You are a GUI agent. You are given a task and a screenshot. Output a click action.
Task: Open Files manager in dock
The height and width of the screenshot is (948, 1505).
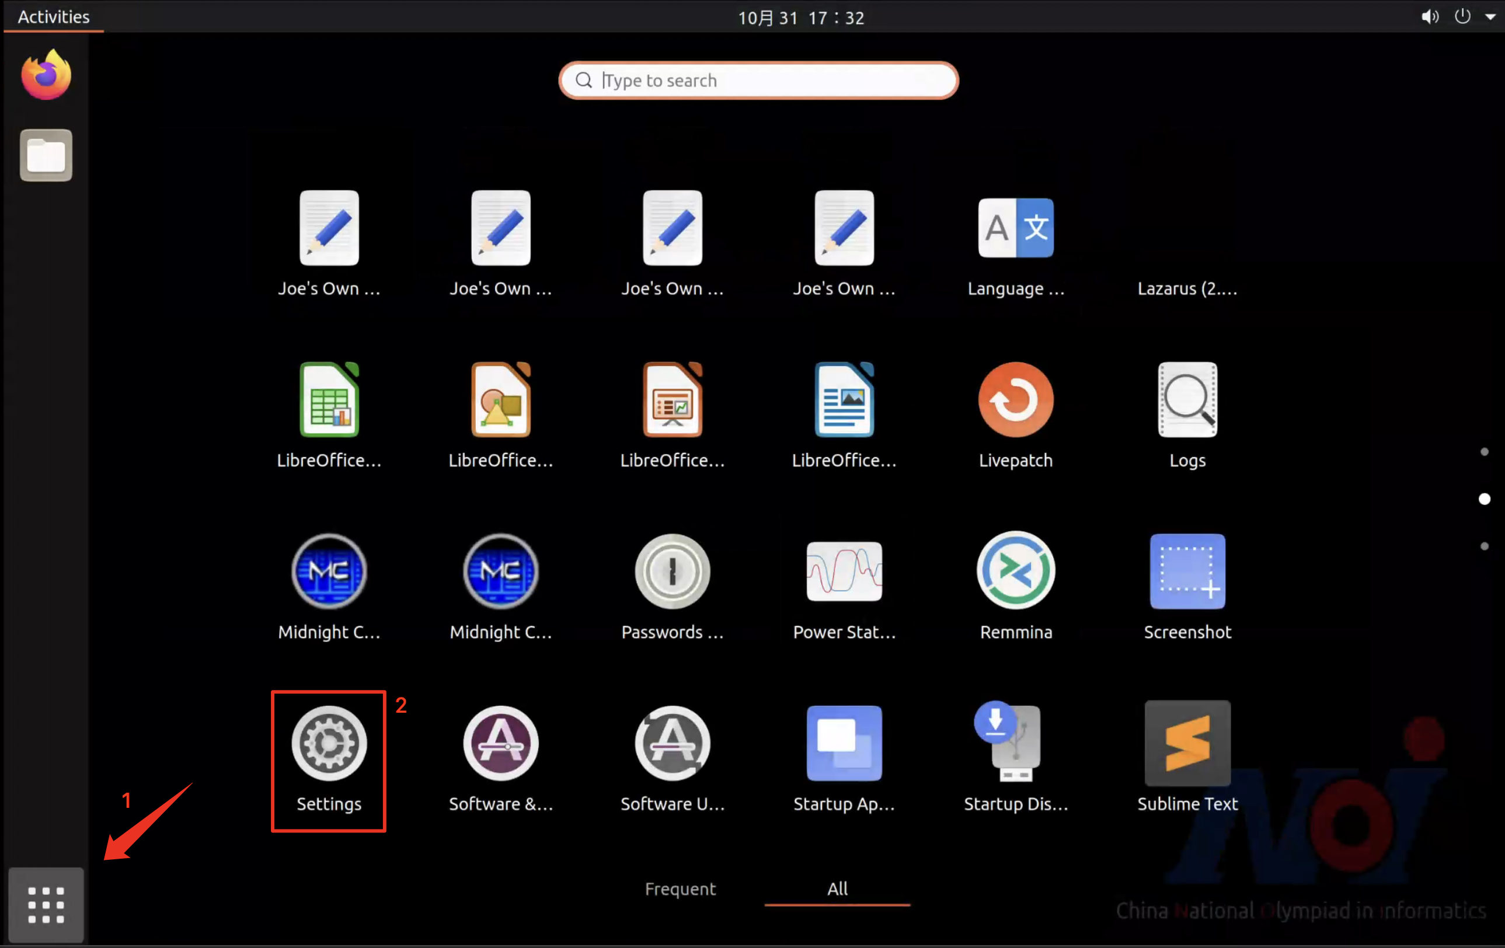46,156
